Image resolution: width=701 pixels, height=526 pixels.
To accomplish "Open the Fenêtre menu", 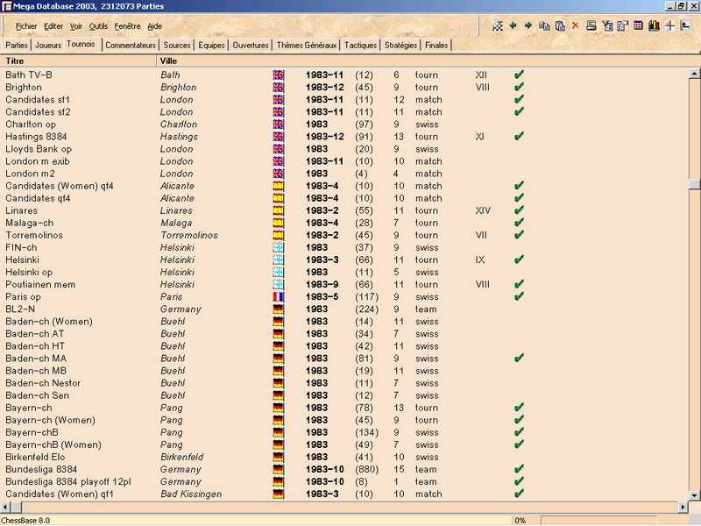I will coord(127,26).
